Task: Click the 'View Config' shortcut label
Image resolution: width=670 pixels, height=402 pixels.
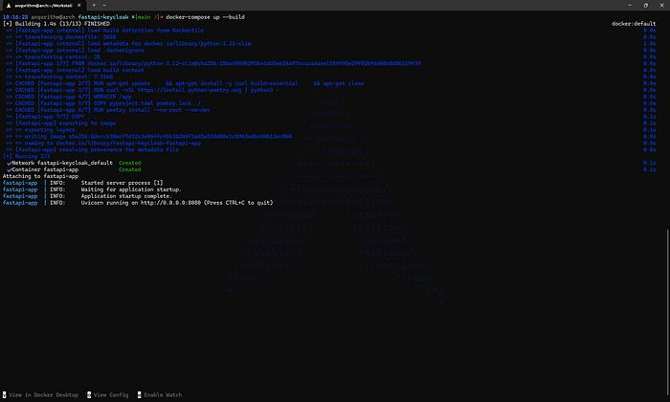Action: (x=107, y=395)
